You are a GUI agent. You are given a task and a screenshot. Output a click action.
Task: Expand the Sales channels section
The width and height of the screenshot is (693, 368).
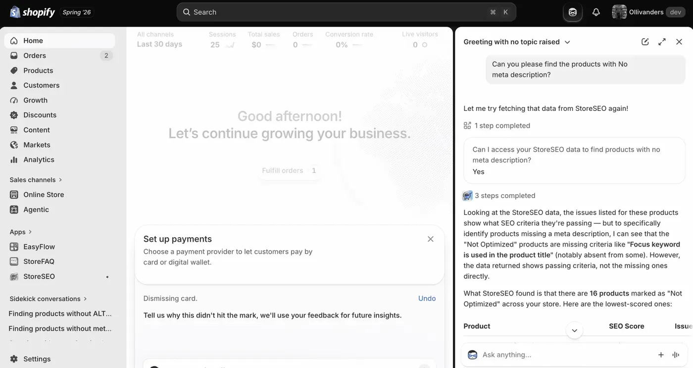tap(36, 180)
